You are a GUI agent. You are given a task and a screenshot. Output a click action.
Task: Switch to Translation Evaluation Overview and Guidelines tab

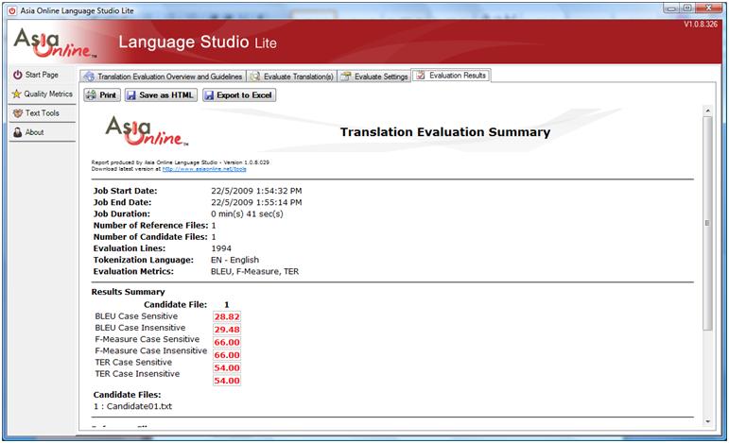[164, 77]
